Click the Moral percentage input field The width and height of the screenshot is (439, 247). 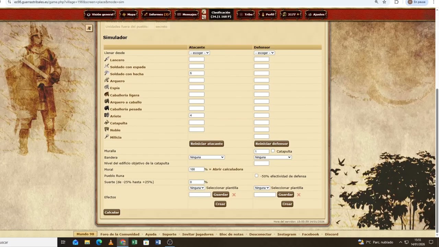pos(197,169)
